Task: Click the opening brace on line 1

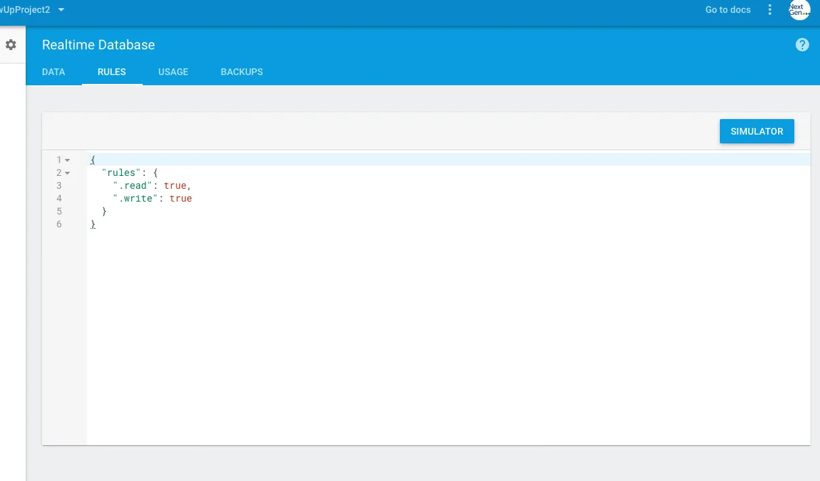Action: coord(93,160)
